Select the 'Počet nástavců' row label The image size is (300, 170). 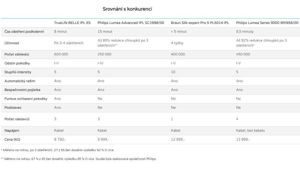pyautogui.click(x=17, y=119)
